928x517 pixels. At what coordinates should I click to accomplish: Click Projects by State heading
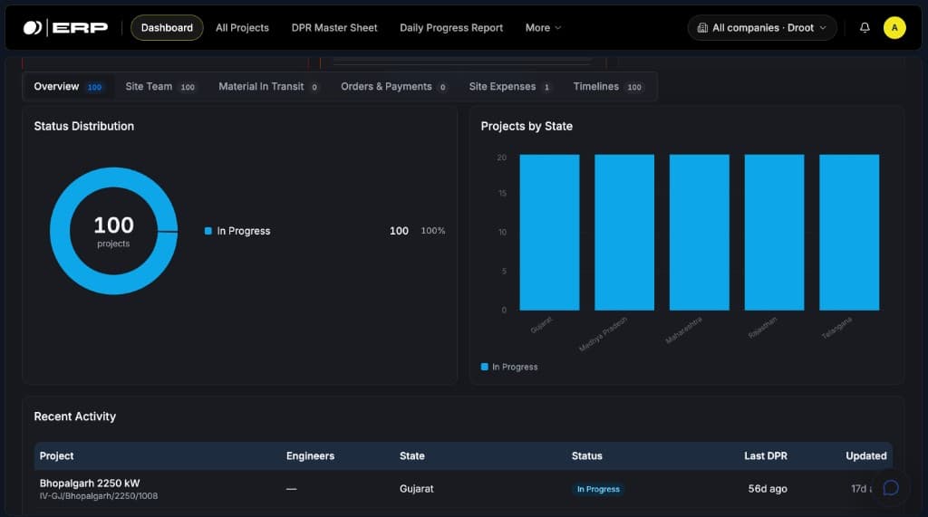point(527,126)
